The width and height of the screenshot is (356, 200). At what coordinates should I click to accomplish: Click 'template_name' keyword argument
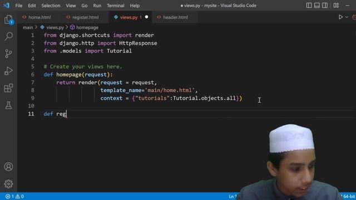pos(121,90)
